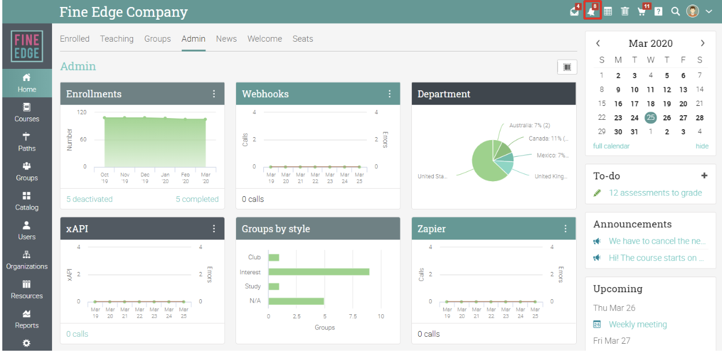The width and height of the screenshot is (722, 353).
Task: Go to Organizations in the sidebar
Action: (x=27, y=260)
